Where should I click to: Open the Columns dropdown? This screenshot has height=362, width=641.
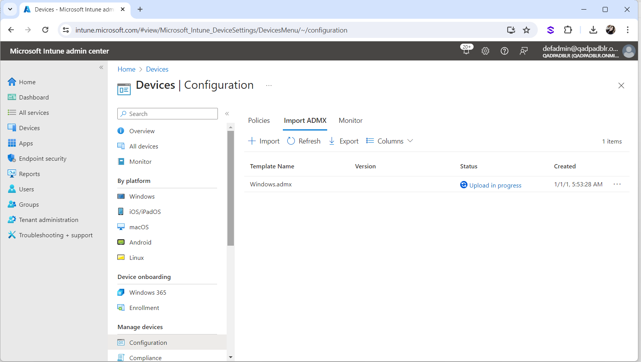(389, 141)
